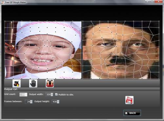Click the right target image with the man

pos(121,50)
